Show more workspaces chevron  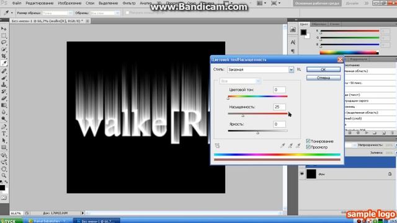[x=366, y=3]
